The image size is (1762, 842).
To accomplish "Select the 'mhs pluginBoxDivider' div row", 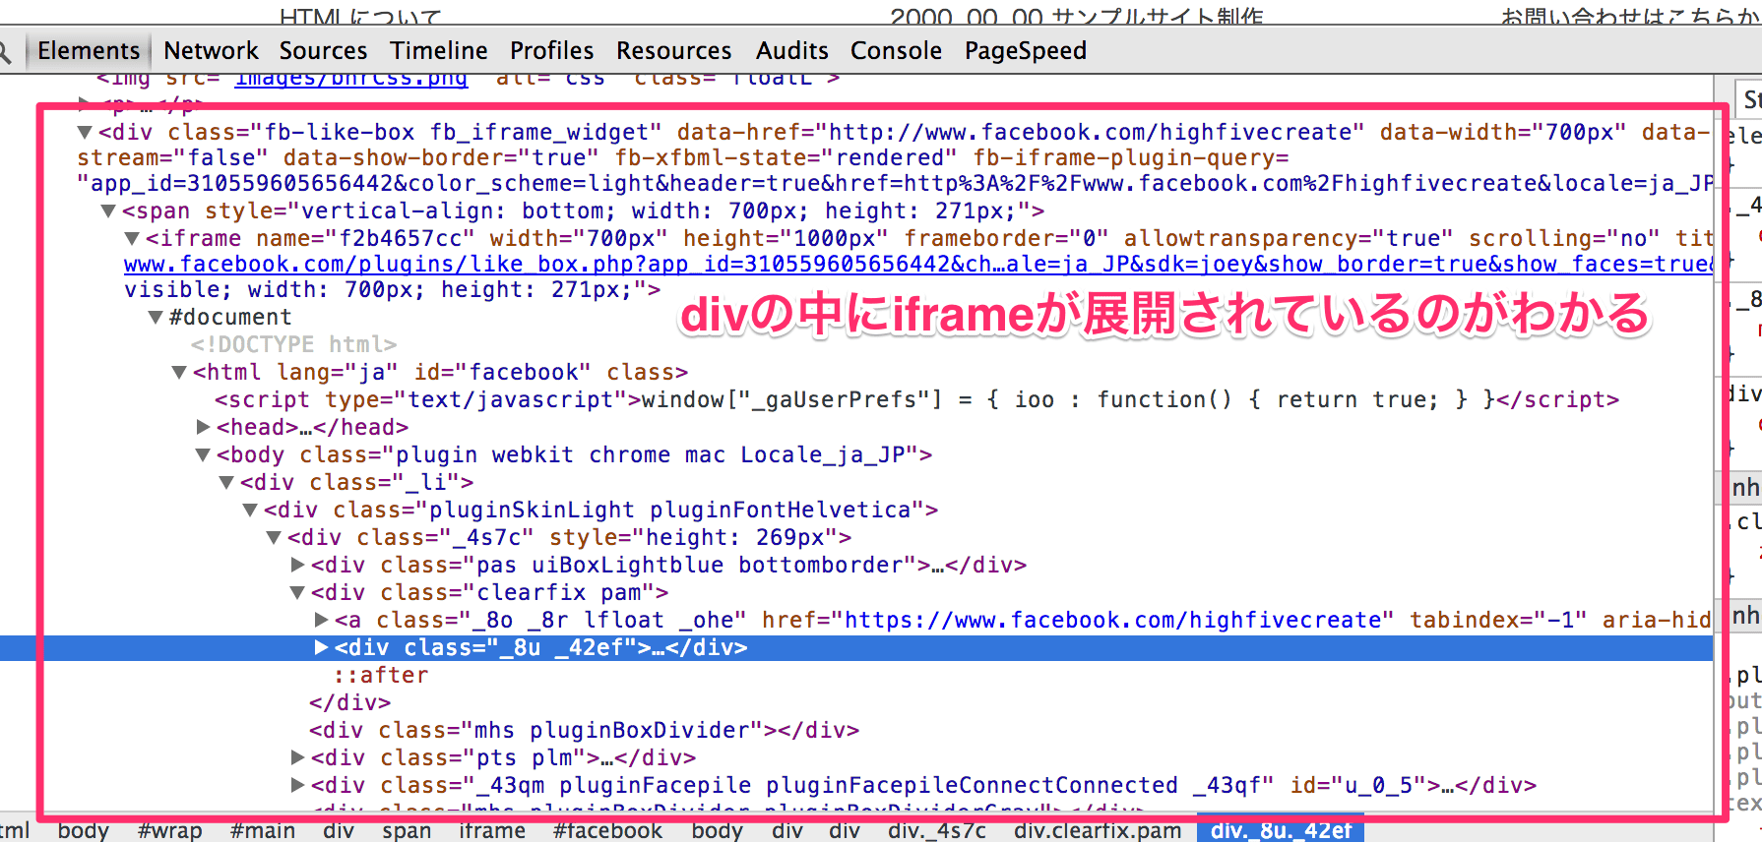I will (x=584, y=730).
